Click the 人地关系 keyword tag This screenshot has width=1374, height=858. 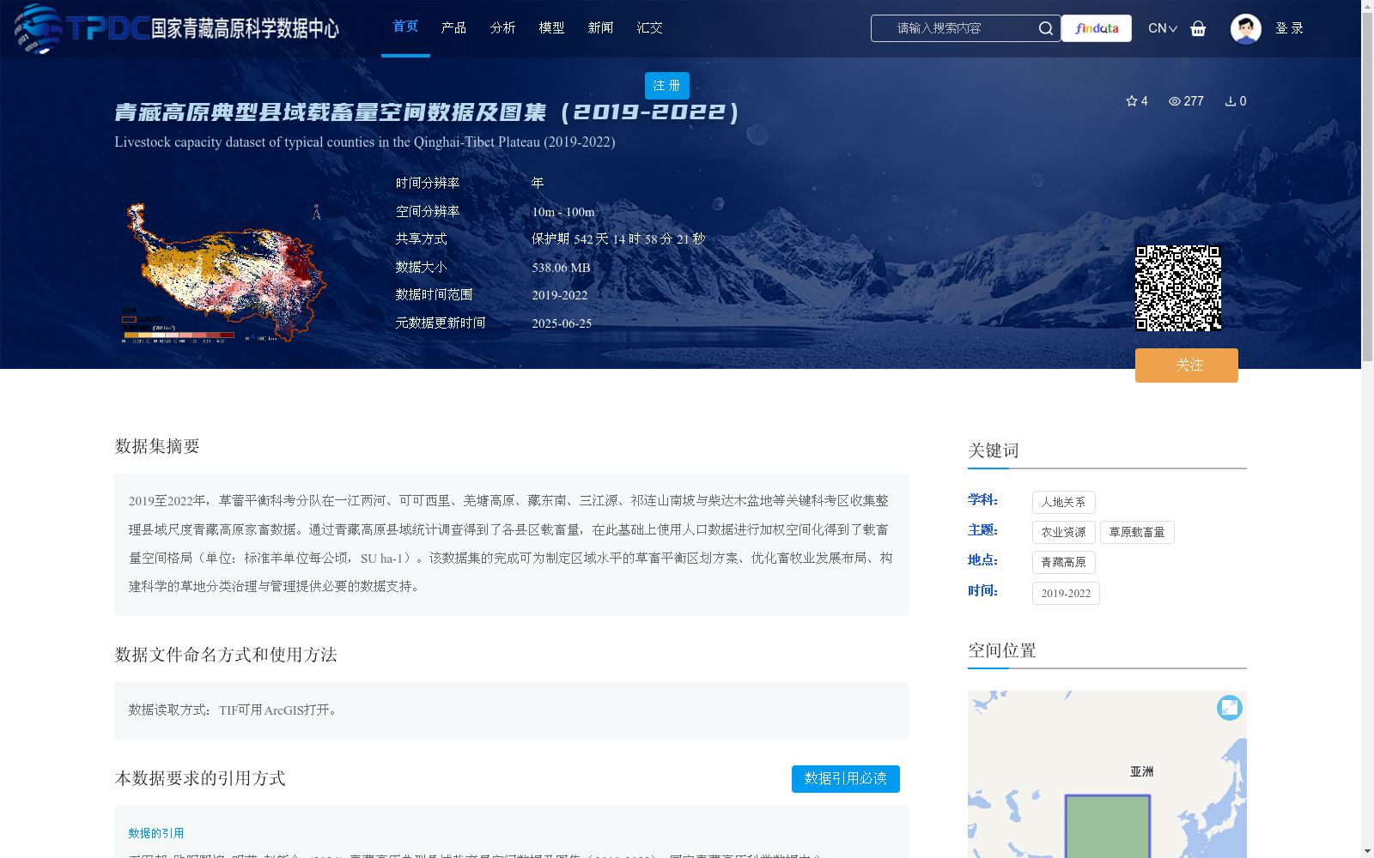[1064, 502]
